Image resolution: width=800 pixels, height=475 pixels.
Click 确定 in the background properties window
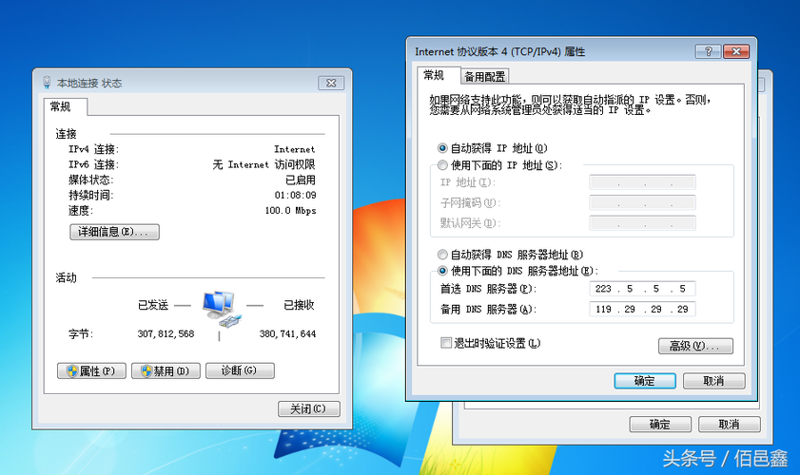point(660,424)
